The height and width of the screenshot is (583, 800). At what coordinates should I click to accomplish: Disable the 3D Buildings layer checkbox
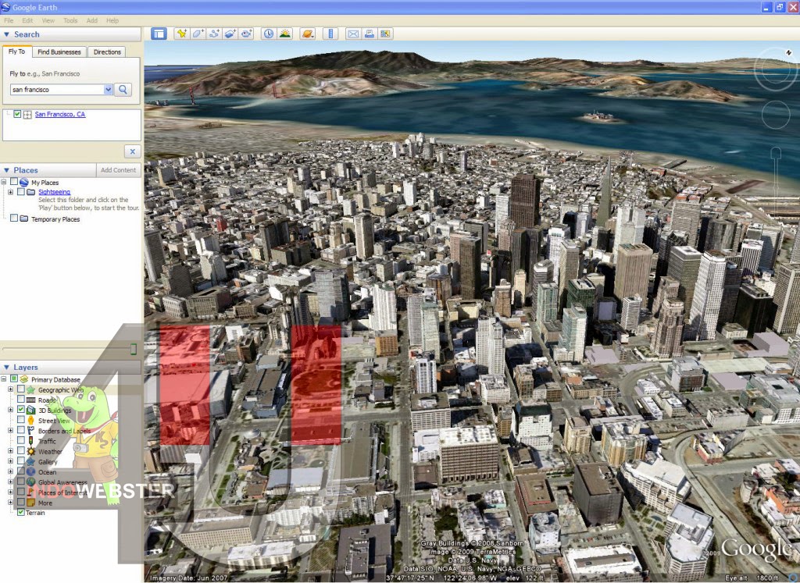click(21, 409)
